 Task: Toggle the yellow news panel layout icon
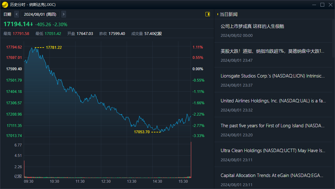[x=207, y=14]
